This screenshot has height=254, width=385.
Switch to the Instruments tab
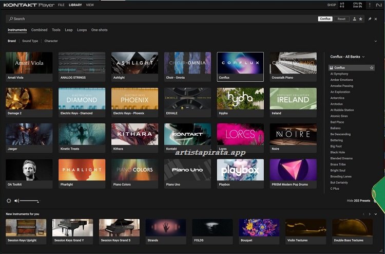[17, 30]
